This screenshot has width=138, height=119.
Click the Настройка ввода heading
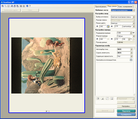click(x=102, y=13)
